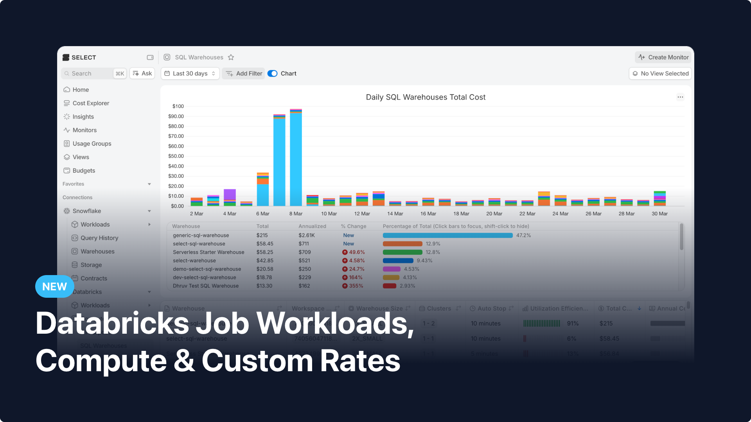Open the chart three-dots options menu
The width and height of the screenshot is (751, 422).
click(680, 97)
